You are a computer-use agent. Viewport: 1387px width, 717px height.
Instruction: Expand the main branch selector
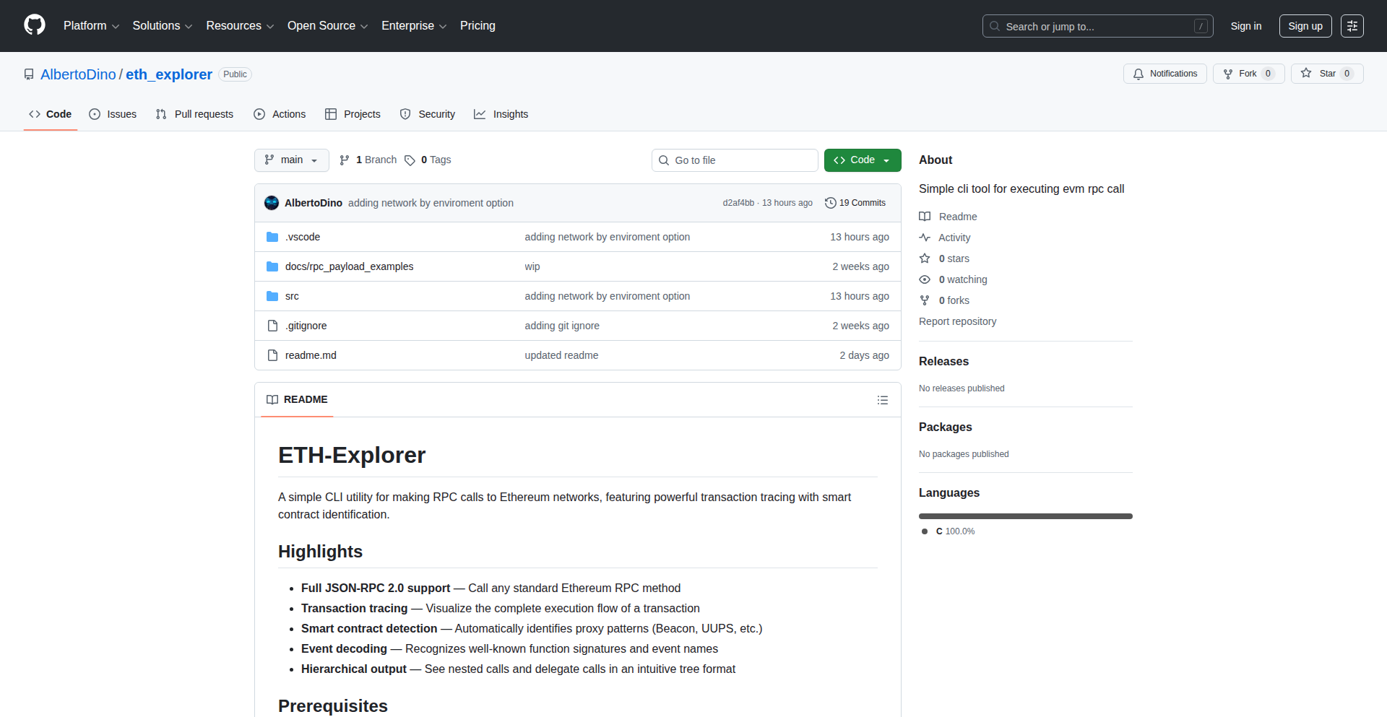(291, 160)
